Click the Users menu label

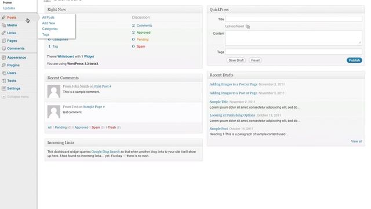coord(12,73)
